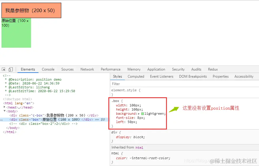Screen dimensions: 259x166
Task: Click the @LastEditors: lizhang comment line
Action: coord(27,87)
